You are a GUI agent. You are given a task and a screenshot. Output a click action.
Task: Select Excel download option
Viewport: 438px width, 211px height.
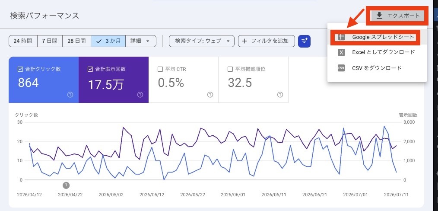[377, 52]
